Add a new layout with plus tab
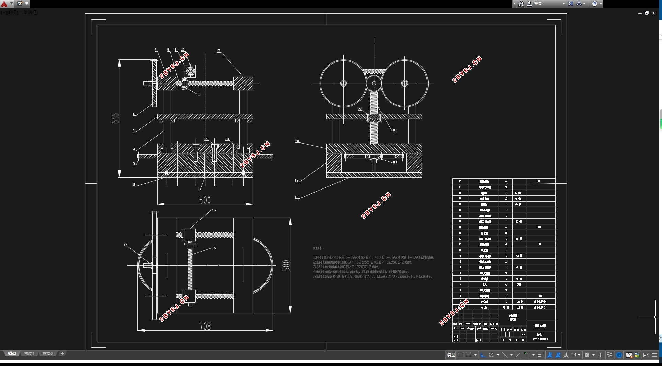Viewport: 662px width, 366px height. pyautogui.click(x=62, y=353)
